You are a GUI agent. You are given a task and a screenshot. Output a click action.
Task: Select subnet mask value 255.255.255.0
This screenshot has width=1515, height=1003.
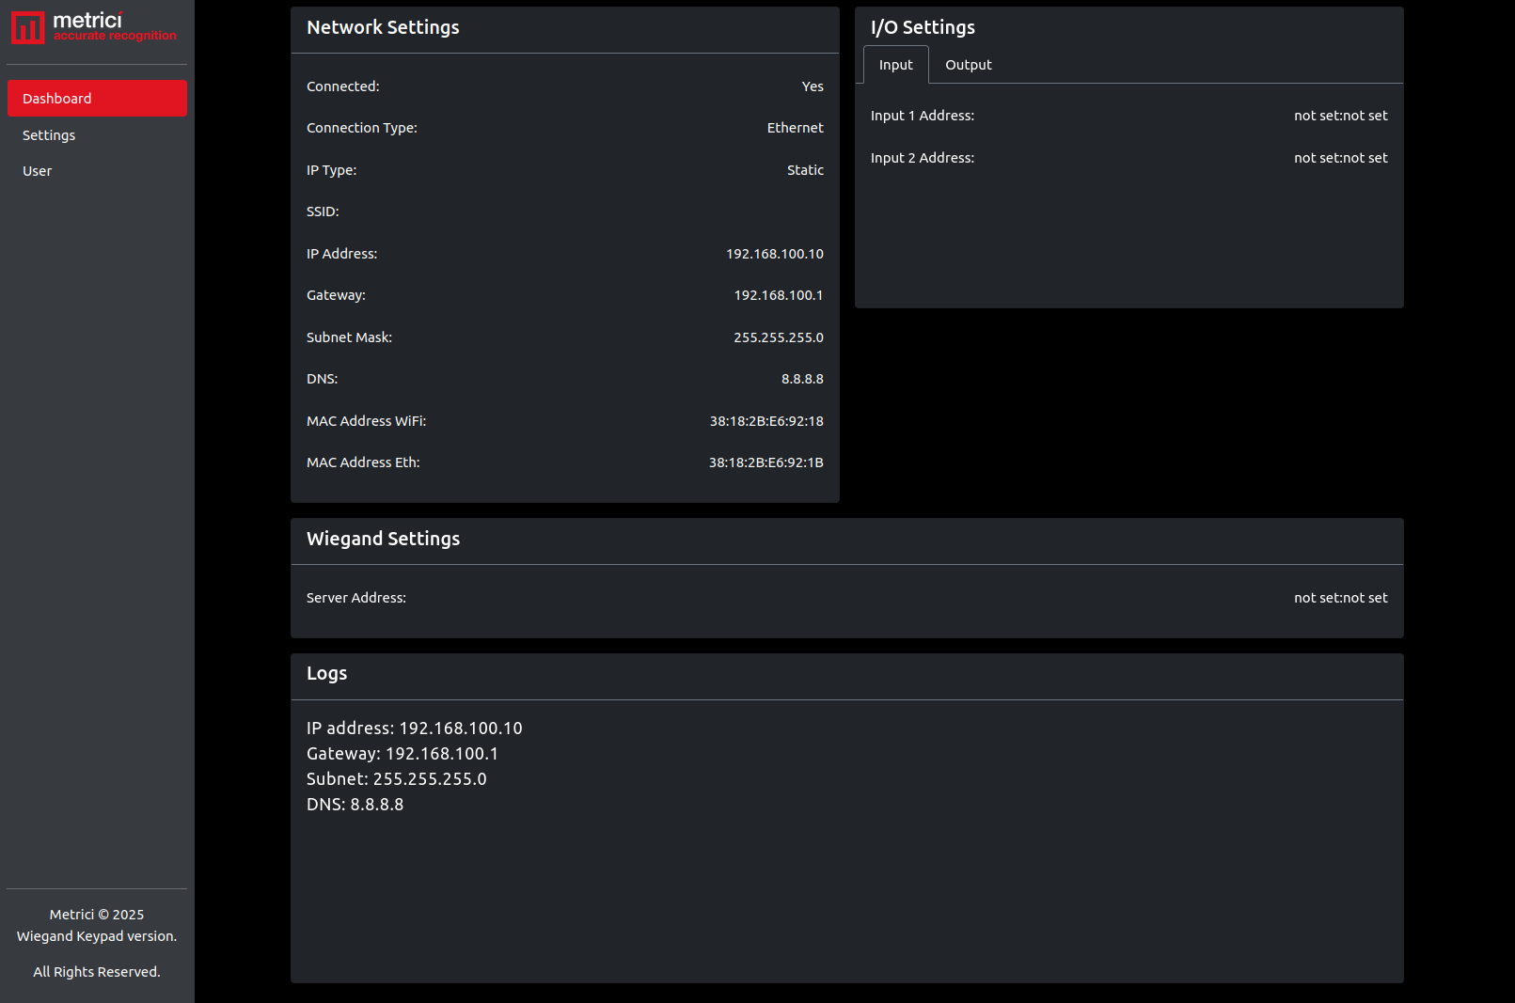coord(779,337)
